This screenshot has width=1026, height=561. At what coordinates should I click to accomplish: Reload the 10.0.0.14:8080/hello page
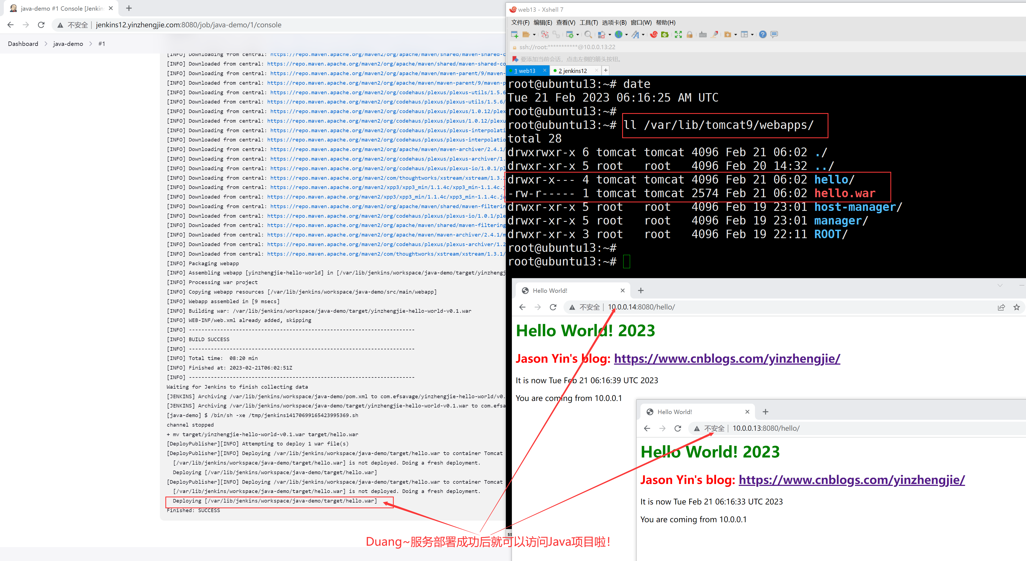coord(553,307)
